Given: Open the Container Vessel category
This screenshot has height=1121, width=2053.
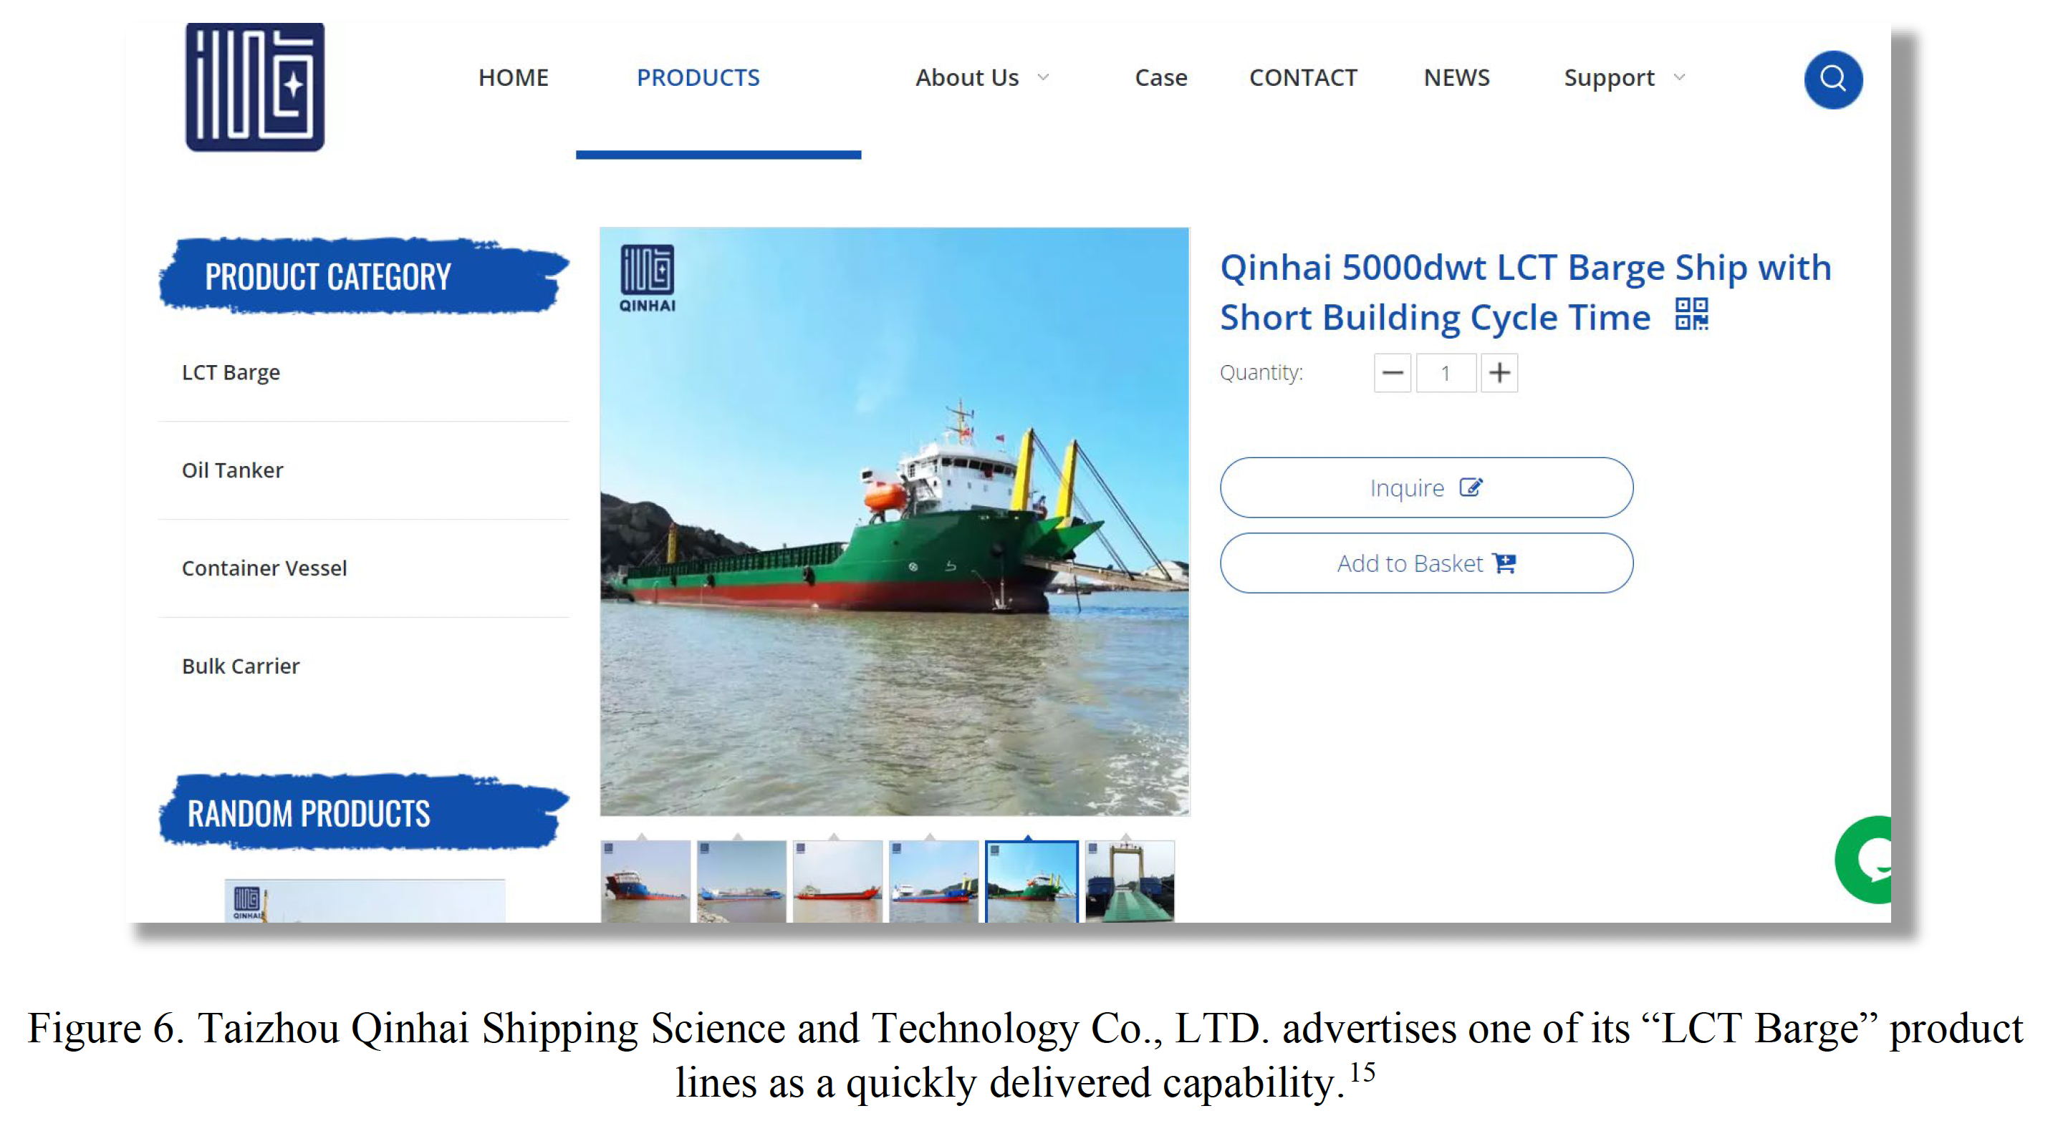Looking at the screenshot, I should click(264, 568).
